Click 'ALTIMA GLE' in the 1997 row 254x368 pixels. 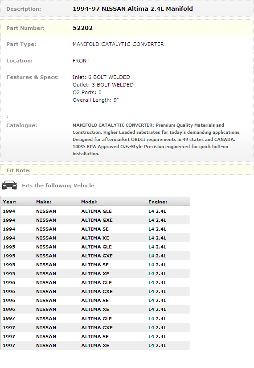click(96, 319)
